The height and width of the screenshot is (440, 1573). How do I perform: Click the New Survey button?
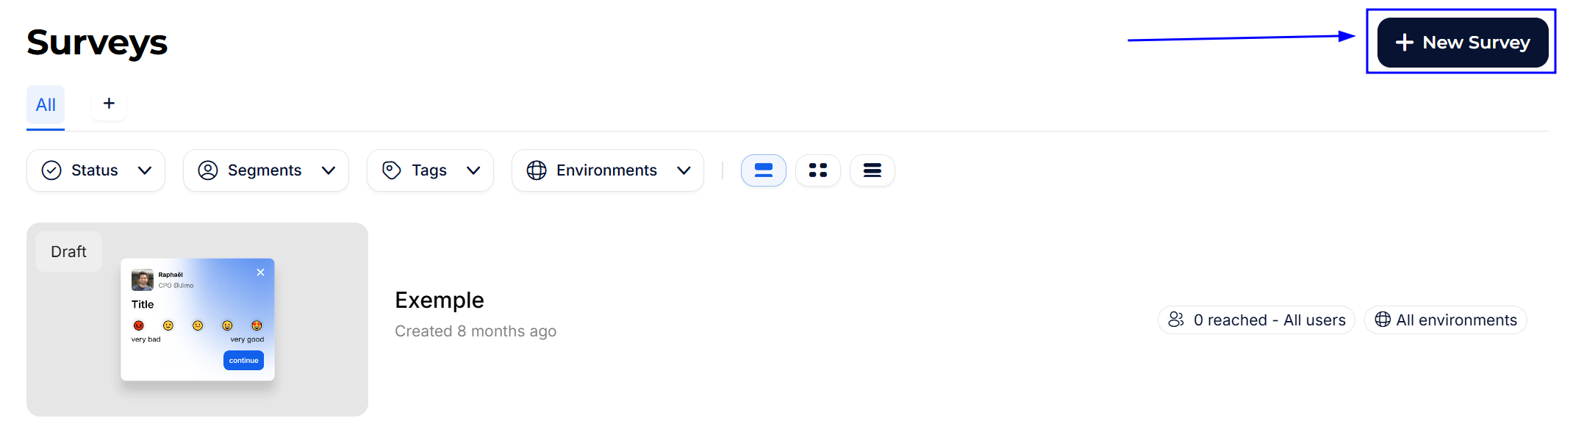1462,43
